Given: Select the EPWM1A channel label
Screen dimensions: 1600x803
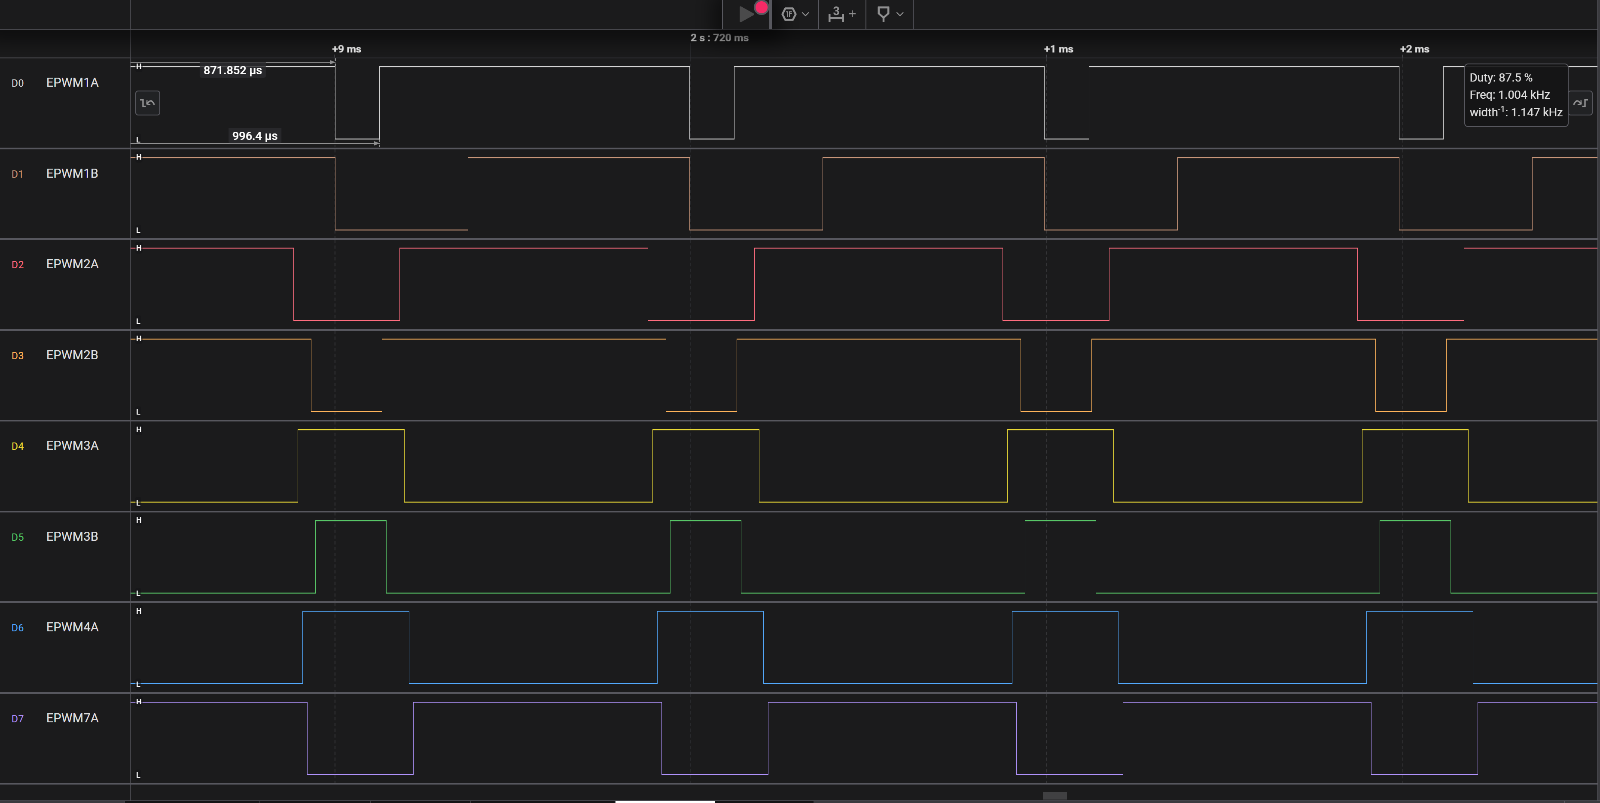Looking at the screenshot, I should pos(72,82).
